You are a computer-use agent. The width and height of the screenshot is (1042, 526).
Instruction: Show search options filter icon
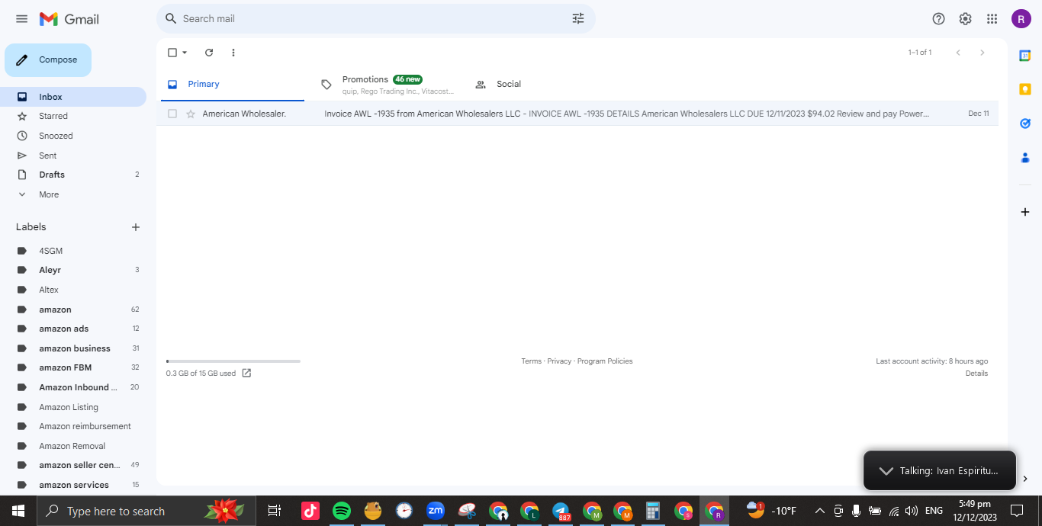point(578,18)
